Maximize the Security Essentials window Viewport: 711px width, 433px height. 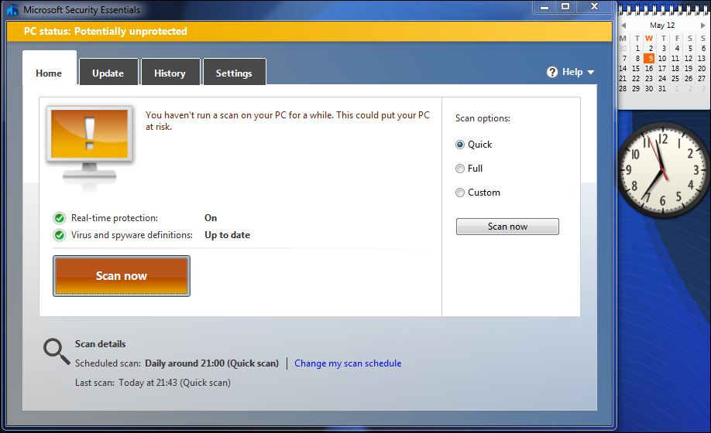(565, 7)
